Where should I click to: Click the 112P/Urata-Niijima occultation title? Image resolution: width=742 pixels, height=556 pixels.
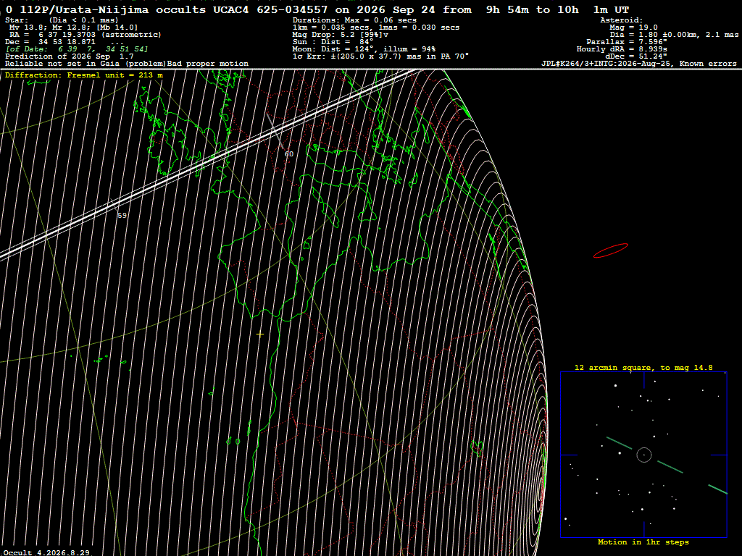pyautogui.click(x=317, y=9)
